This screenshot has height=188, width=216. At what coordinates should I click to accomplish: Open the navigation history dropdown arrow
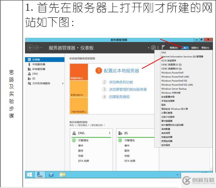click(41, 48)
